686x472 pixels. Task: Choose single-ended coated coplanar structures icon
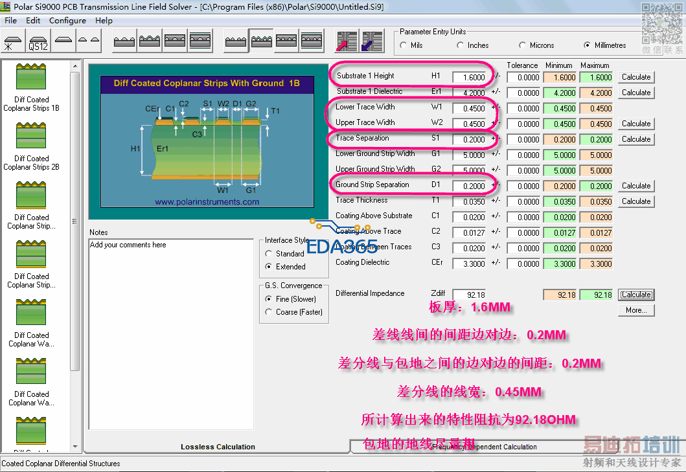[150, 41]
